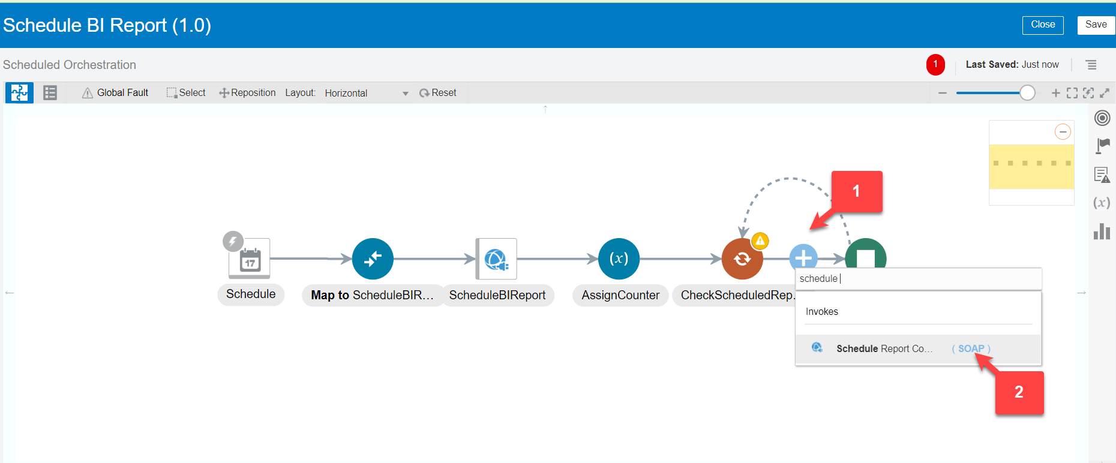Click the Save button
This screenshot has width=1116, height=463.
click(x=1096, y=25)
